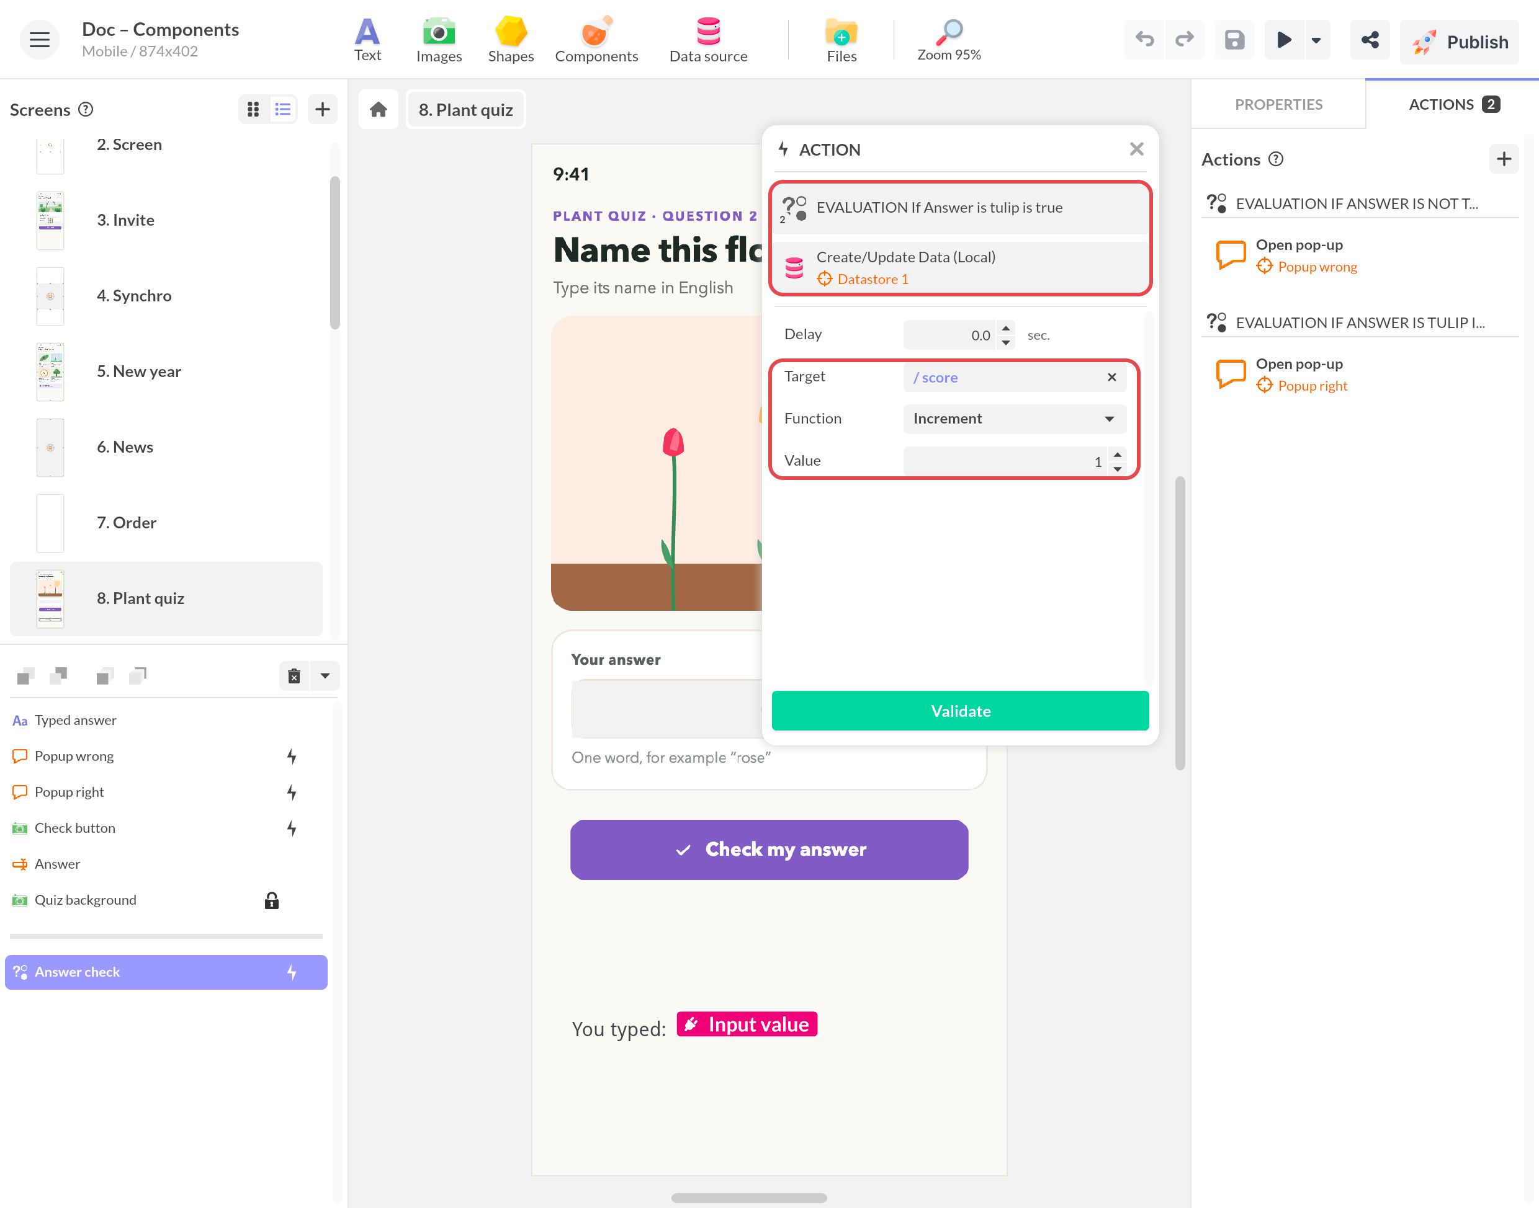Image resolution: width=1539 pixels, height=1208 pixels.
Task: Open the Popup right action link
Action: pyautogui.click(x=1312, y=386)
